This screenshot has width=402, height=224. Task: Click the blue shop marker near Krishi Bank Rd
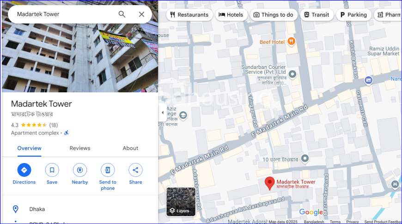tap(368, 80)
